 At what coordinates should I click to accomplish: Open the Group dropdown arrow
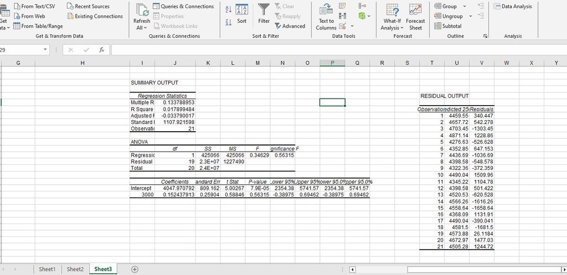(x=464, y=7)
